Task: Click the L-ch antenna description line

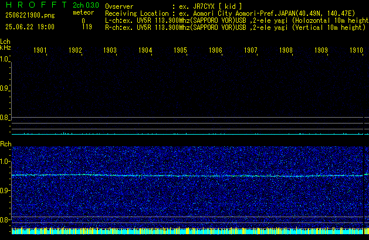Action: click(x=237, y=20)
